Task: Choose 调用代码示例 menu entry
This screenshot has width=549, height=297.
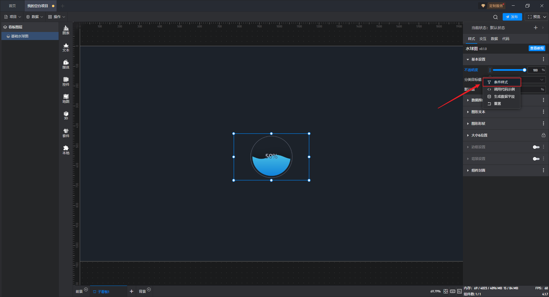Action: (502, 89)
